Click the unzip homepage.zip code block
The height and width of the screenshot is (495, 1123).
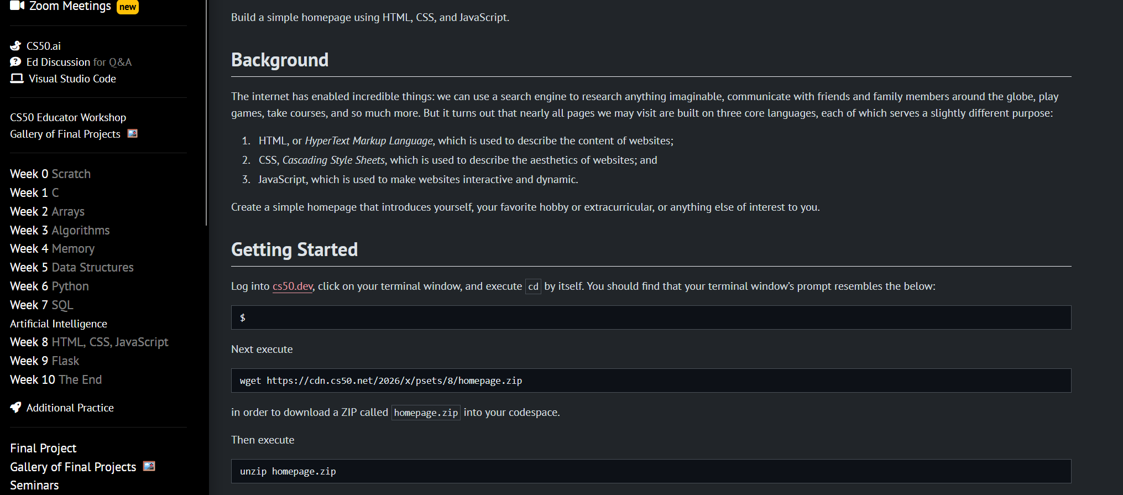(651, 471)
